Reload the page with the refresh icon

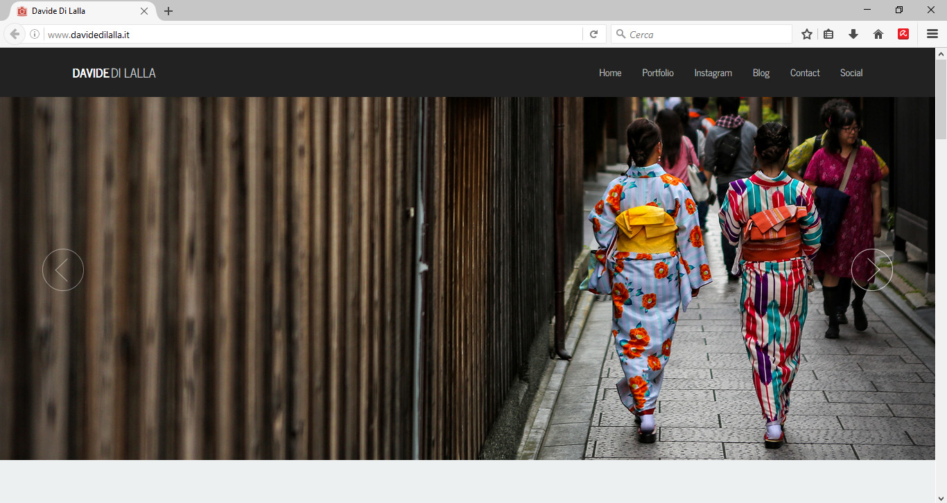point(593,34)
